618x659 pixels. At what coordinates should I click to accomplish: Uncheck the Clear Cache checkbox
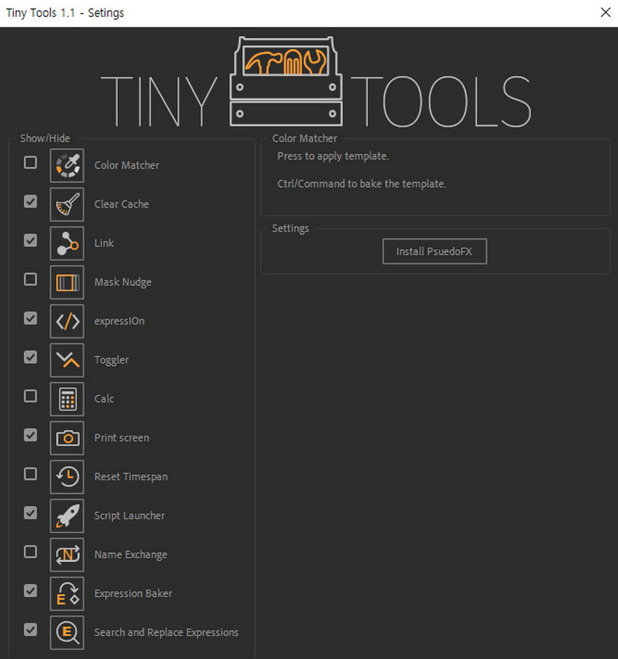(30, 201)
